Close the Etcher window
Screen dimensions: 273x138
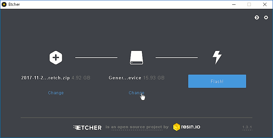264,4
